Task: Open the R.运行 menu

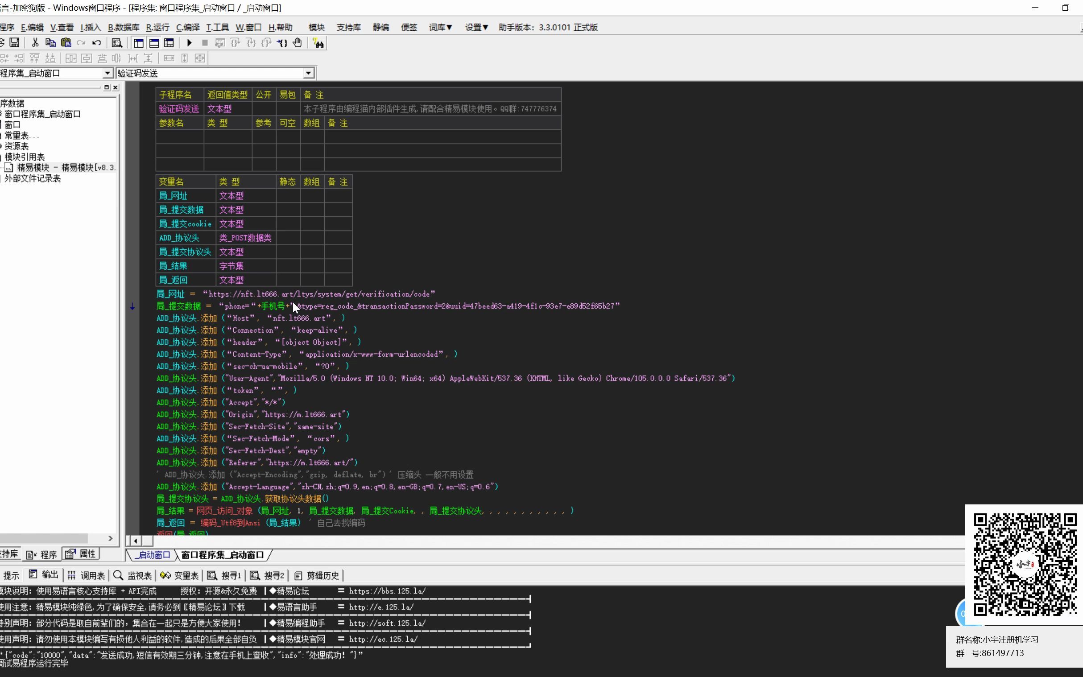Action: pos(157,27)
